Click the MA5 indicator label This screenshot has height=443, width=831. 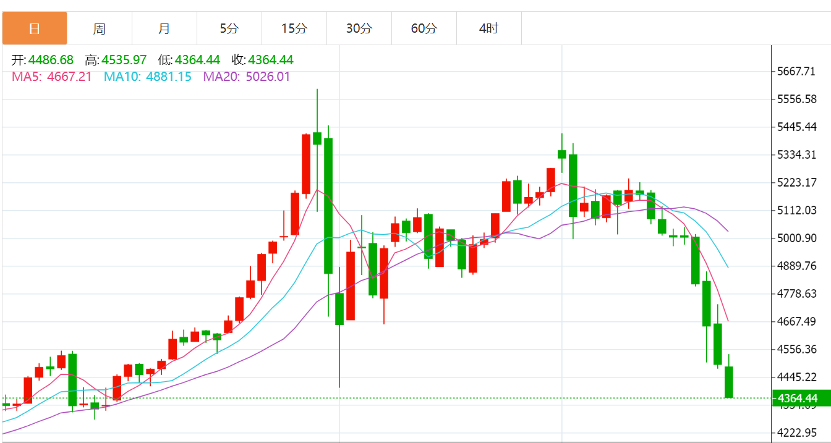(52, 77)
